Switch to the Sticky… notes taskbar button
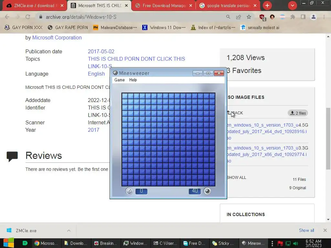Image resolution: width=331 pixels, height=248 pixels. (224, 243)
